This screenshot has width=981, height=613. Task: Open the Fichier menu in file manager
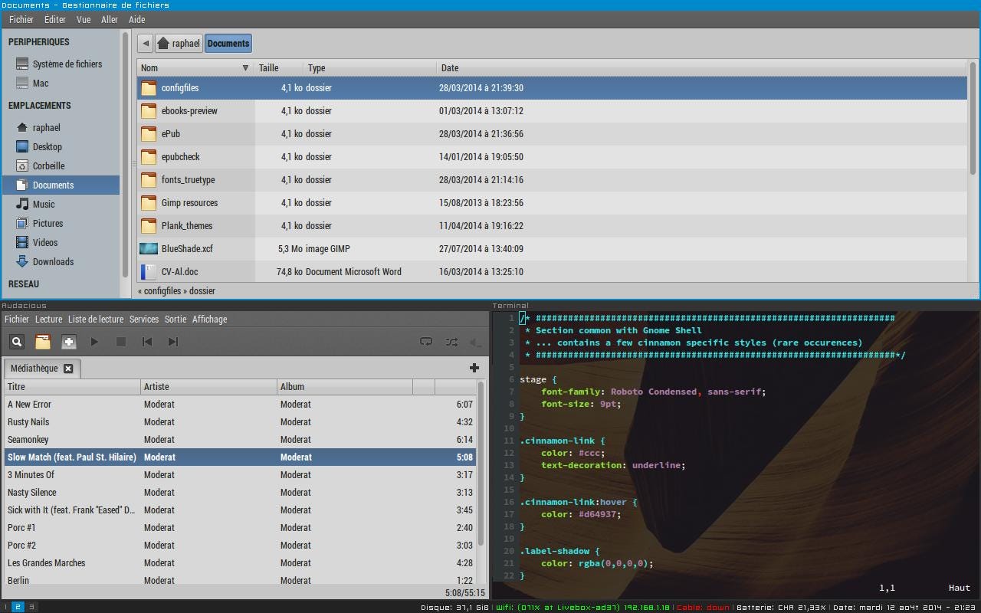coord(21,20)
